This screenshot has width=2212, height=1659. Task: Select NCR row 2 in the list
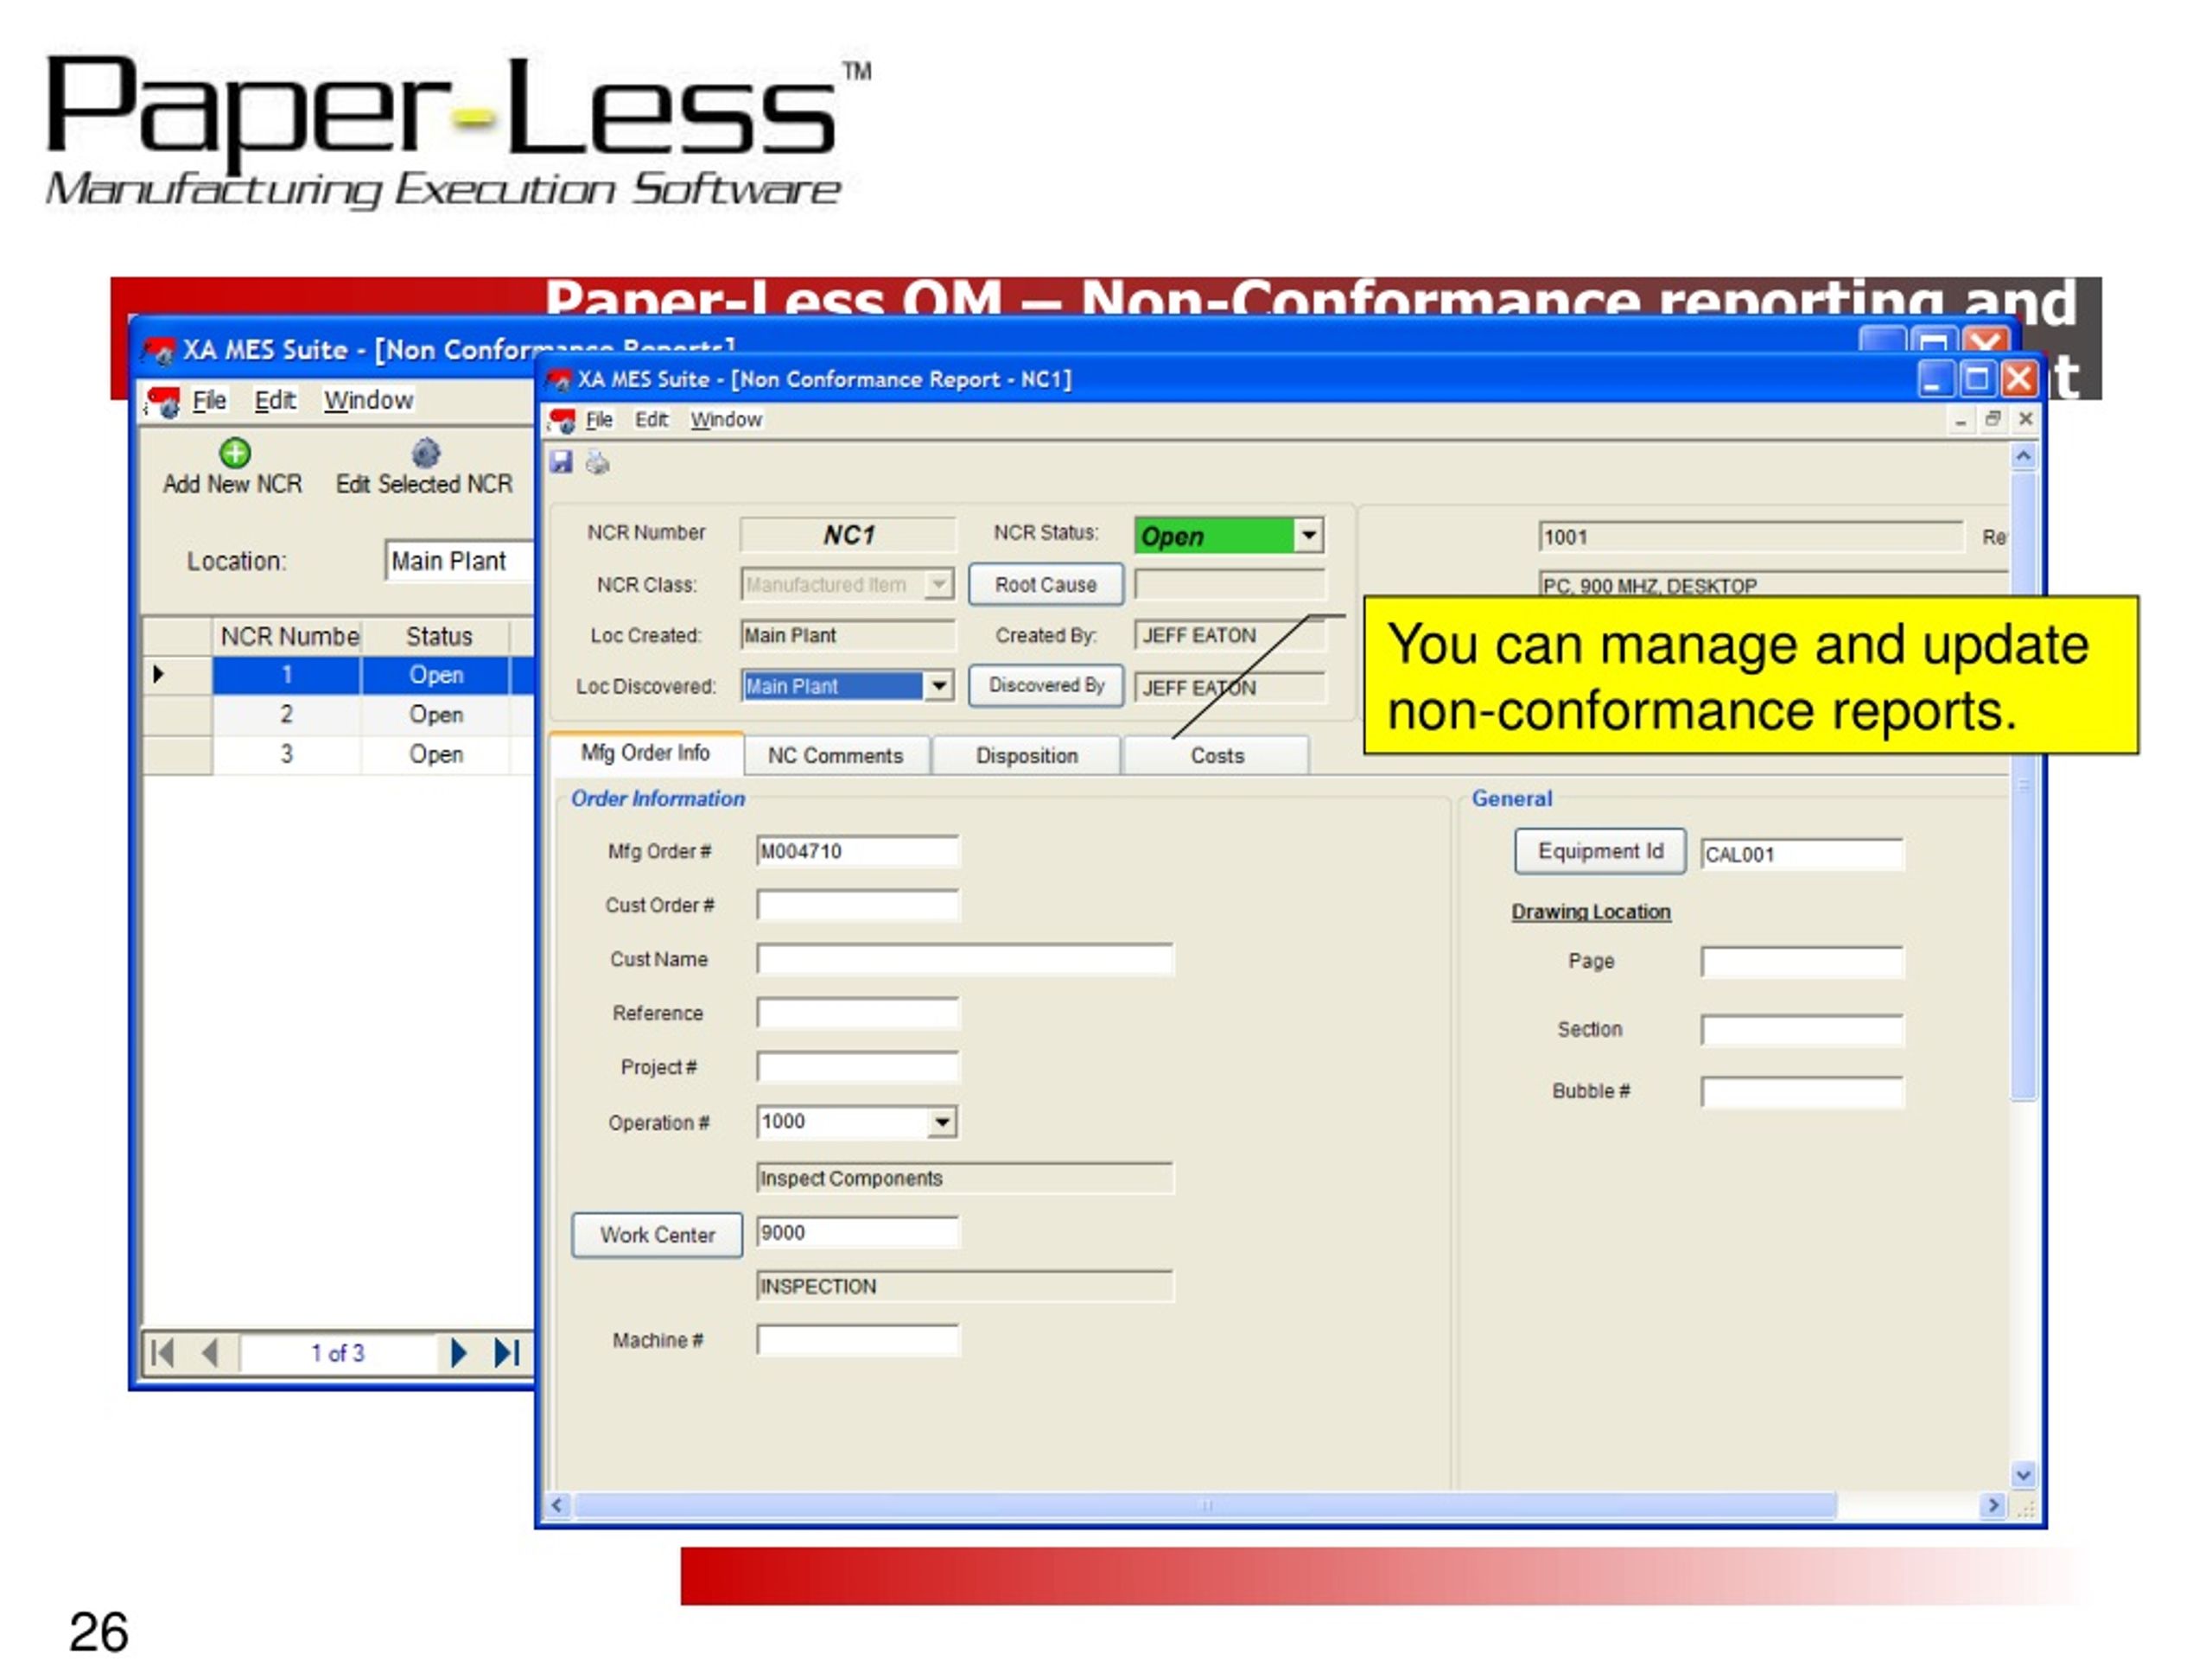coord(339,714)
